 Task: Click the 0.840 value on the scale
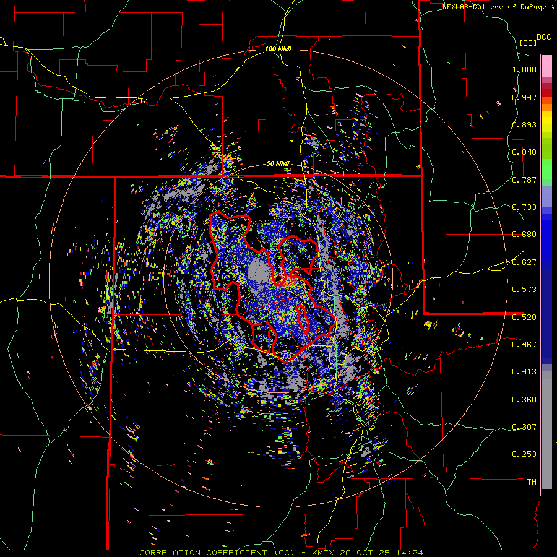(x=524, y=152)
